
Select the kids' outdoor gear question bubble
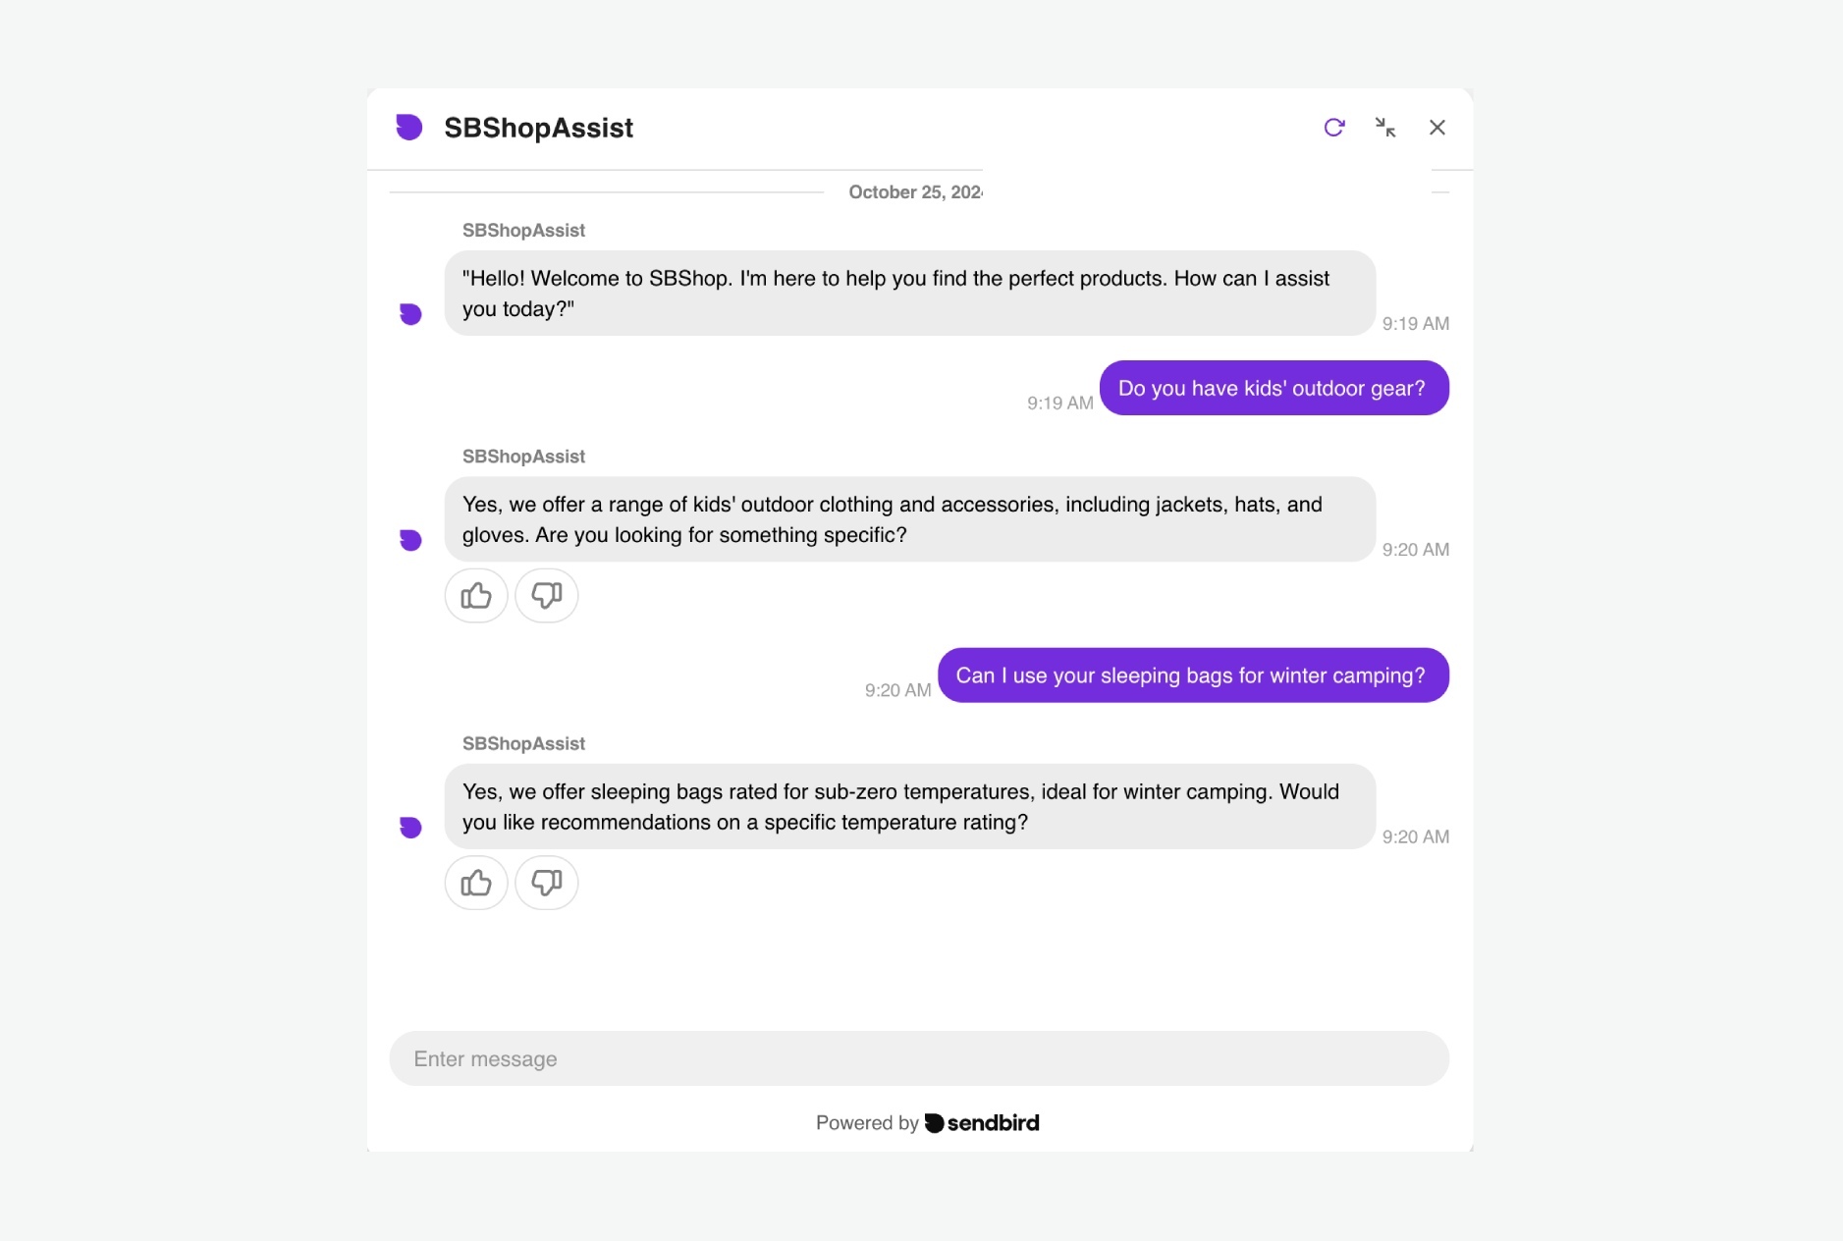(1274, 388)
